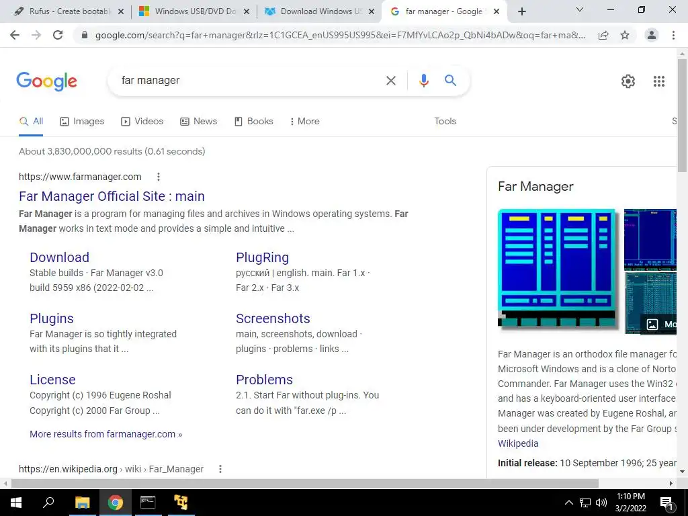Open the Screenshots sitelink
This screenshot has height=516, width=688.
(x=273, y=318)
